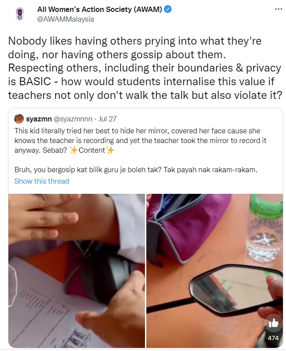Viewport: 286px width, 351px height.
Task: Open the Jul 27 timestamp
Action: click(107, 119)
